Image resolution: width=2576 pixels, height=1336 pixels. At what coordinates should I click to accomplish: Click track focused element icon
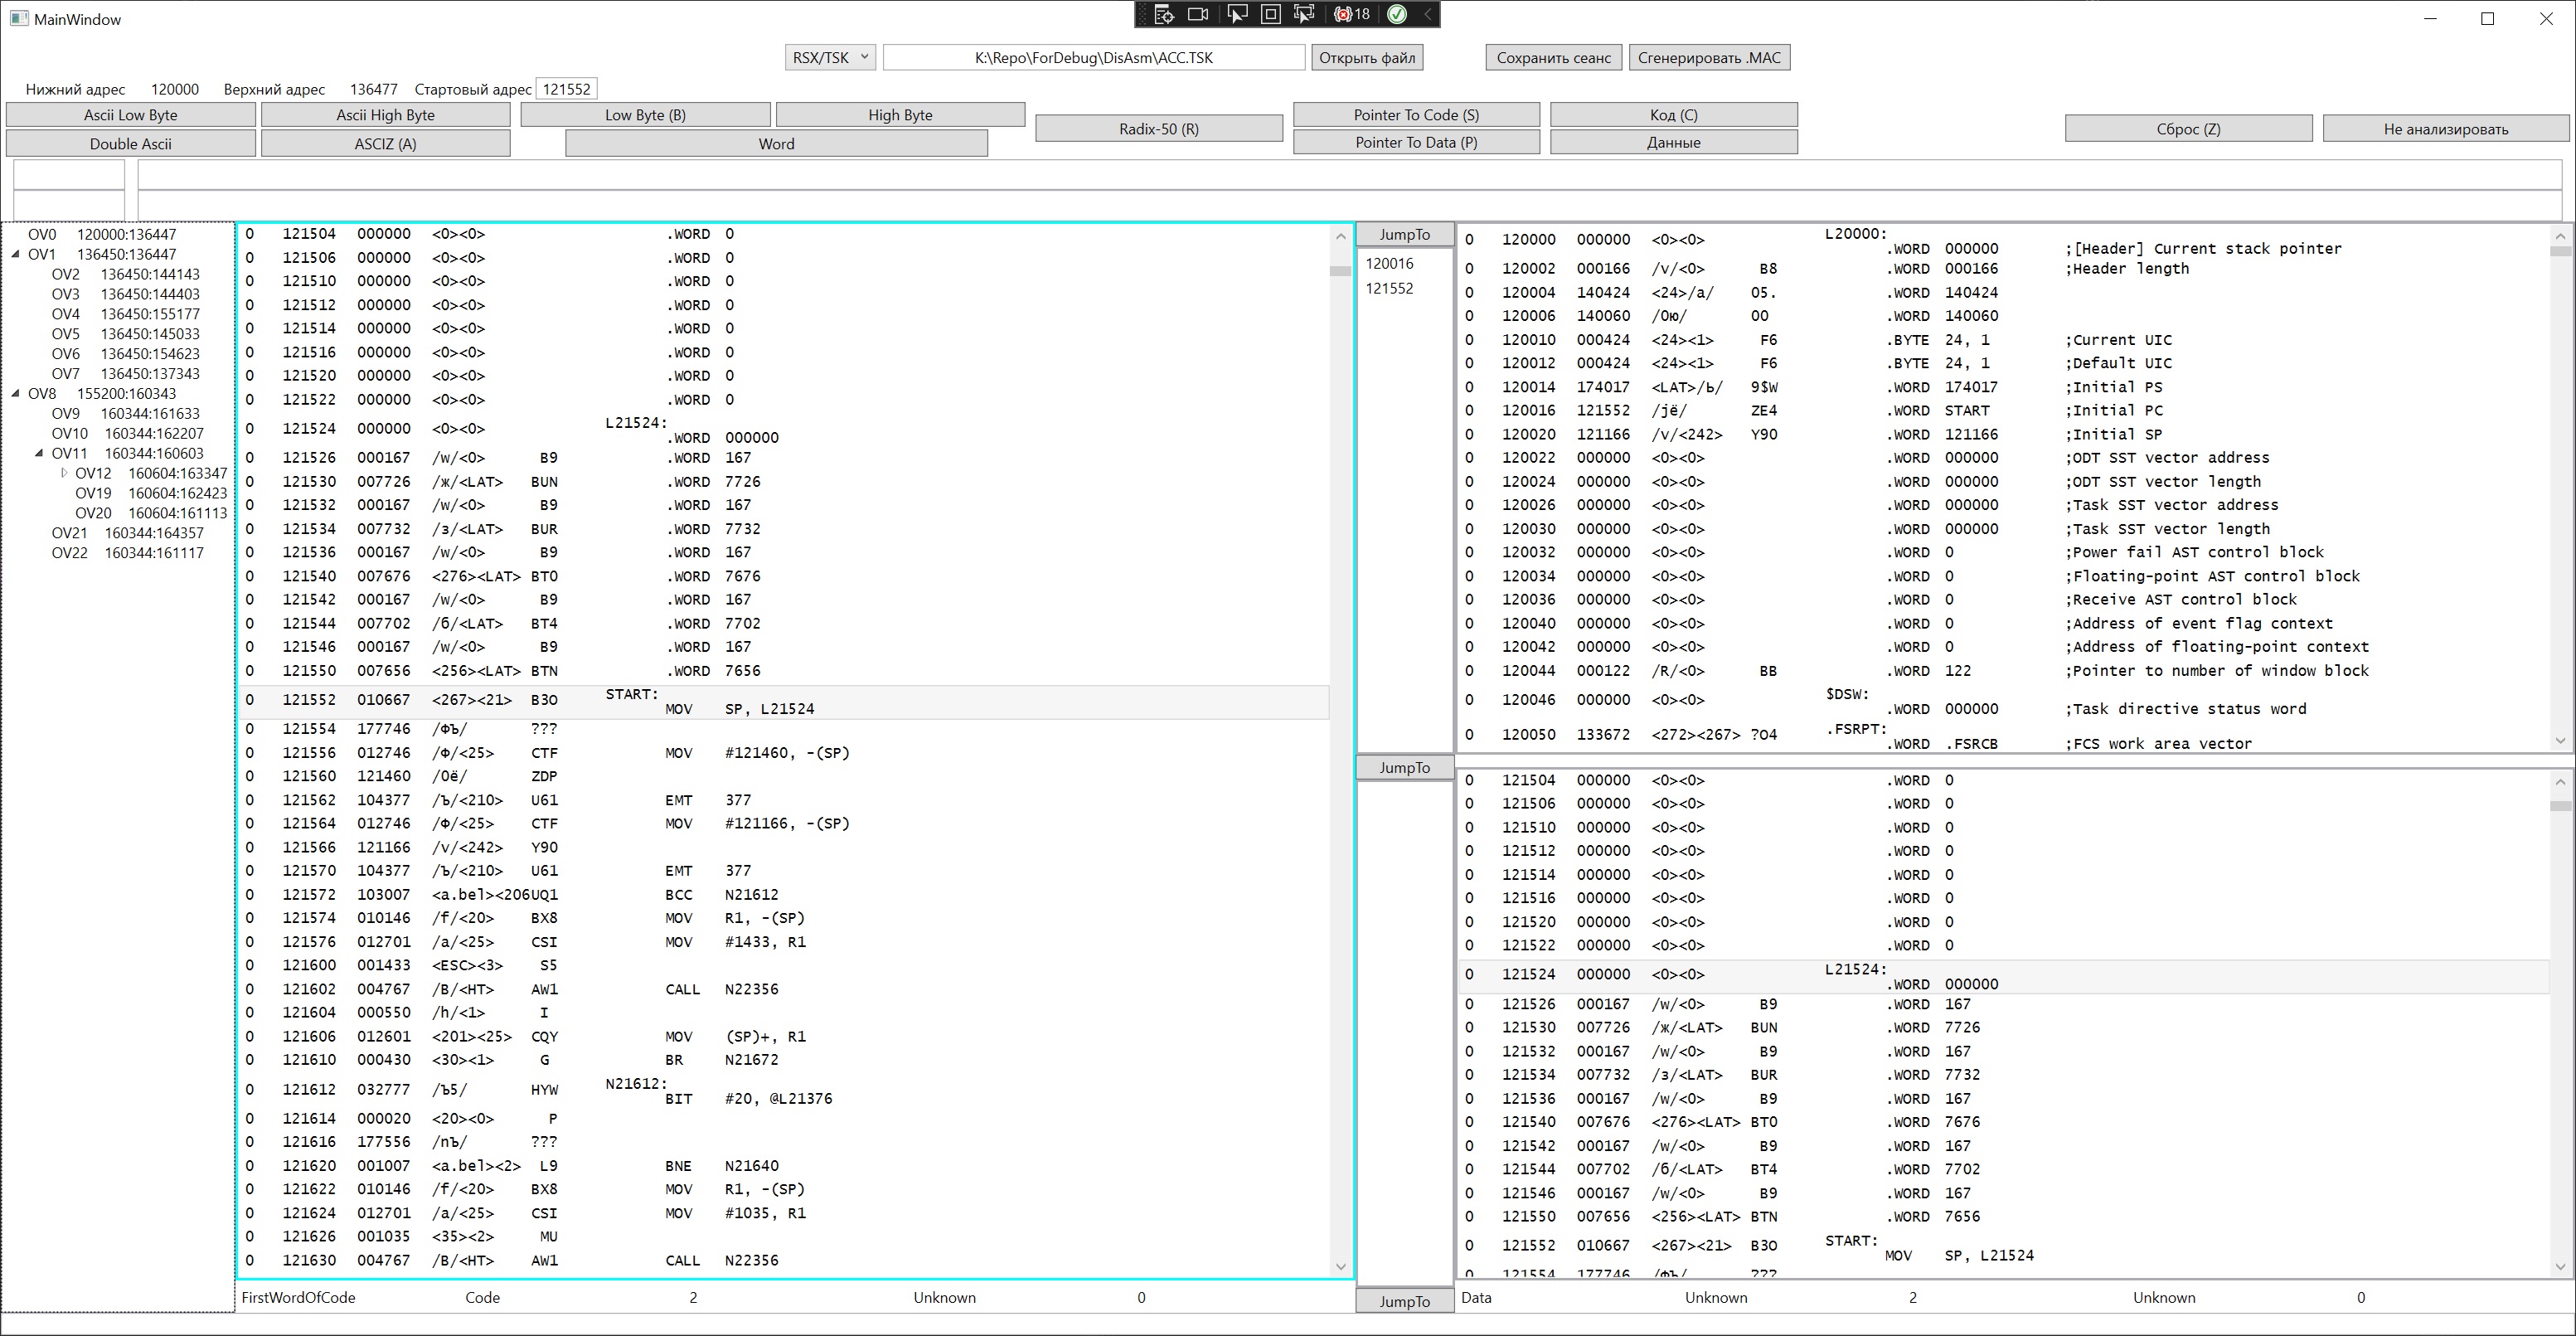(x=1304, y=14)
